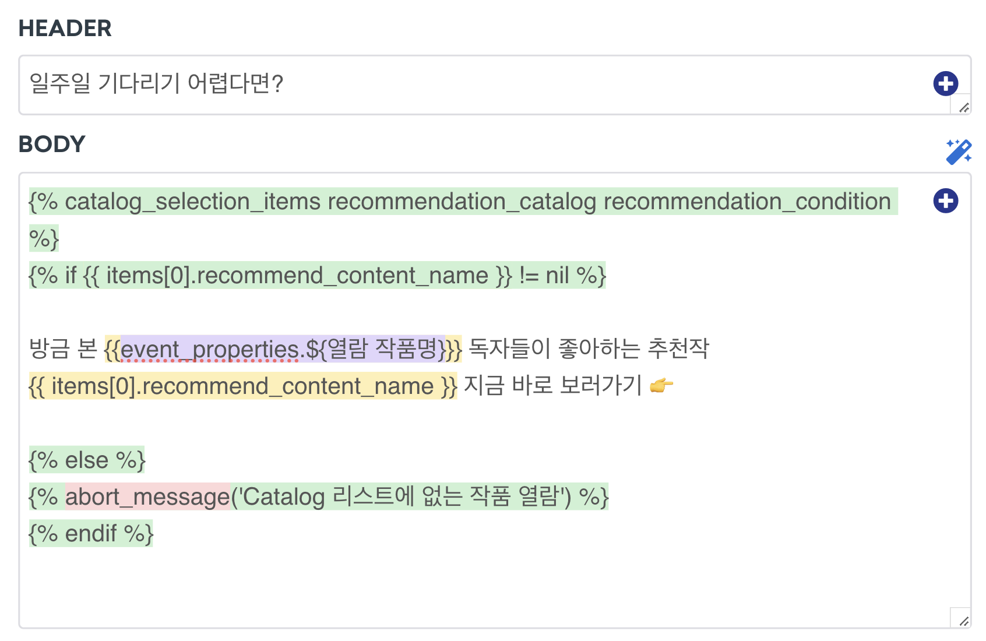The height and width of the screenshot is (641, 986).
Task: Click the text '방금 본' in body
Action: (x=63, y=349)
